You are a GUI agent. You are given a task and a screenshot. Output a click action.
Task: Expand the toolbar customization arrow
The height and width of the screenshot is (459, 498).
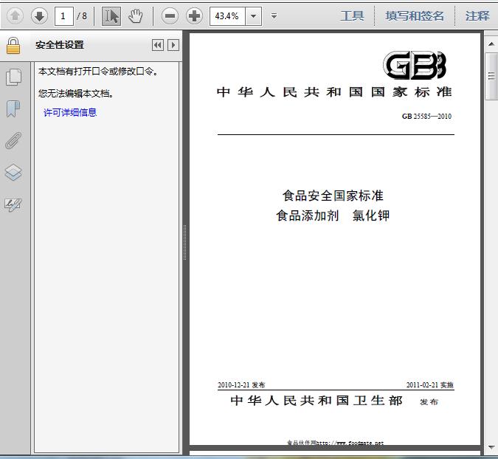[274, 15]
